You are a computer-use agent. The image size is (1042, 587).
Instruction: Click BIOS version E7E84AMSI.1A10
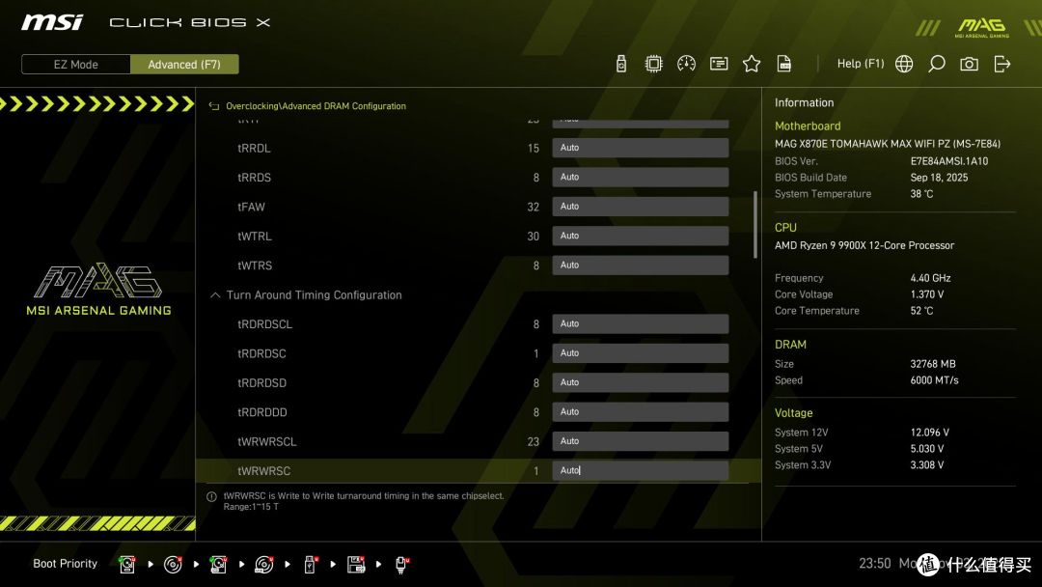coord(949,161)
